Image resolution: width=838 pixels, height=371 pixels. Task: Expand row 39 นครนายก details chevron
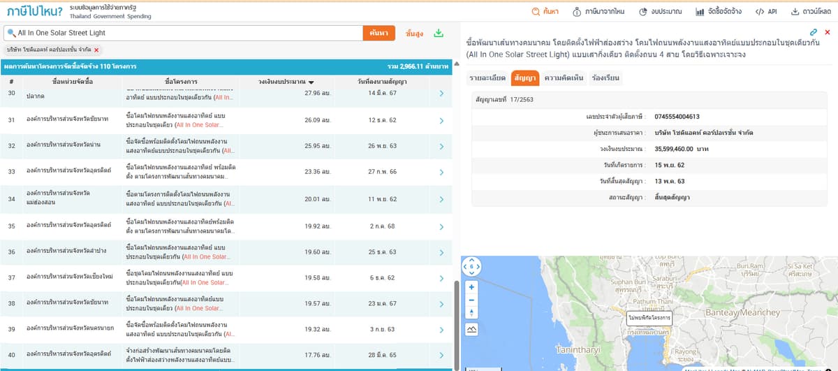(441, 329)
